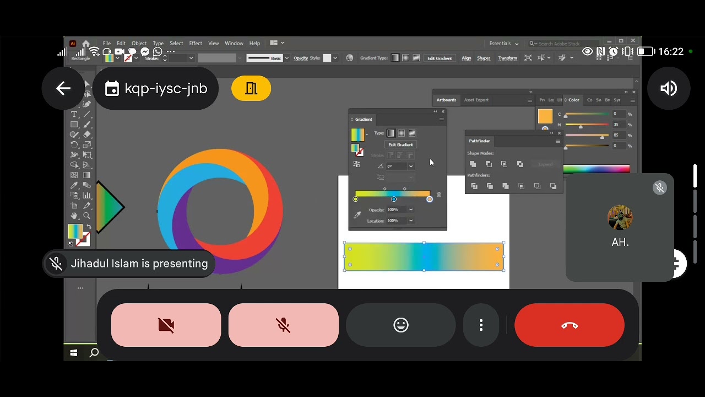The height and width of the screenshot is (397, 705).
Task: Click Minus Front in Pathfinder panel
Action: point(489,164)
